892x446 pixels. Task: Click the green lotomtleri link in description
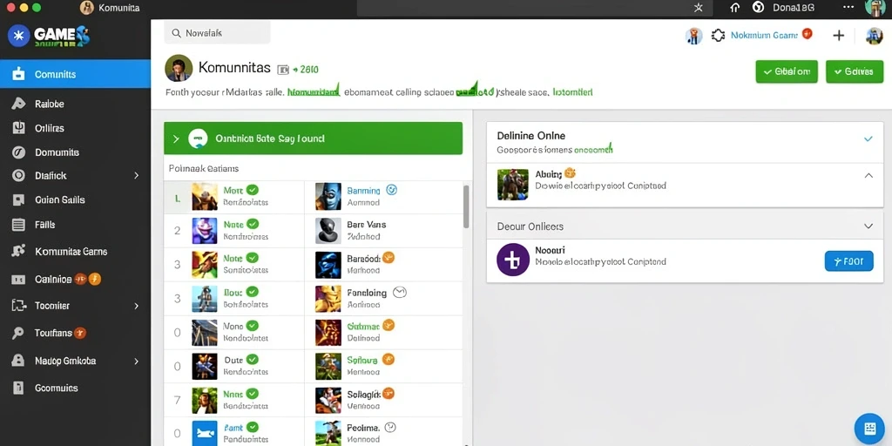pyautogui.click(x=573, y=91)
